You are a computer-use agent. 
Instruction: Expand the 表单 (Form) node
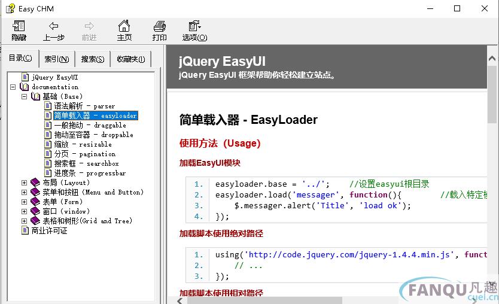24,202
